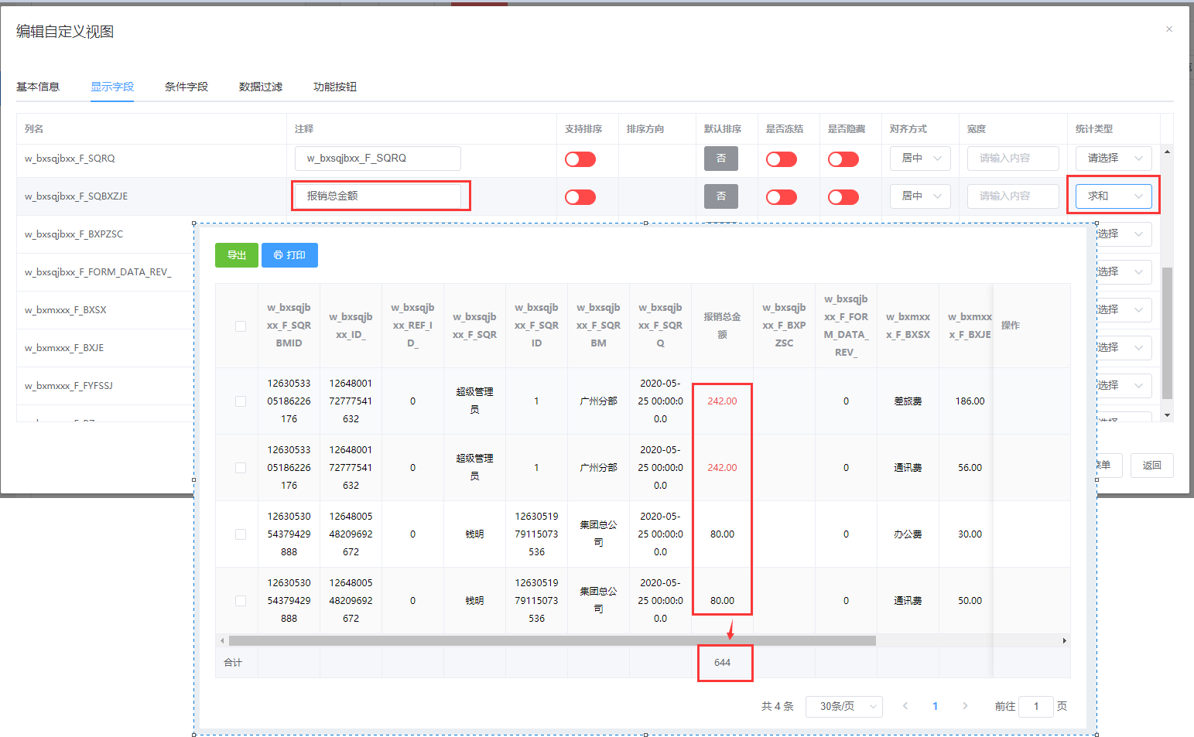This screenshot has width=1194, height=737.
Task: Open the 30条/页 page size dropdown
Action: tap(843, 707)
